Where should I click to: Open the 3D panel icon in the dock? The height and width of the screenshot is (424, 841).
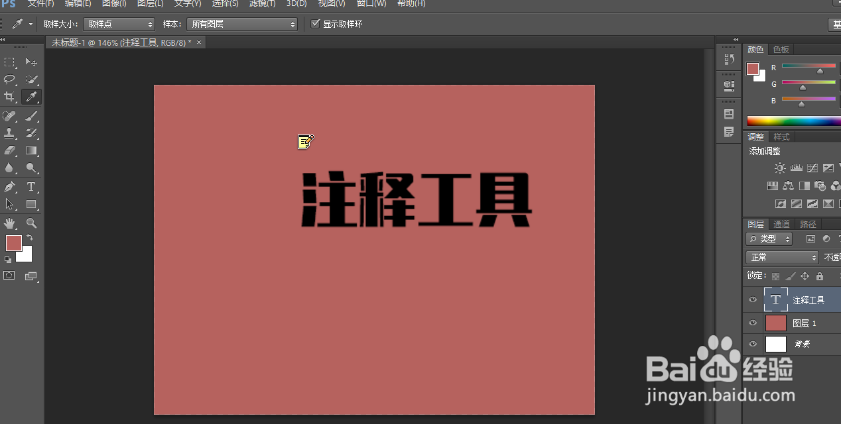click(729, 85)
